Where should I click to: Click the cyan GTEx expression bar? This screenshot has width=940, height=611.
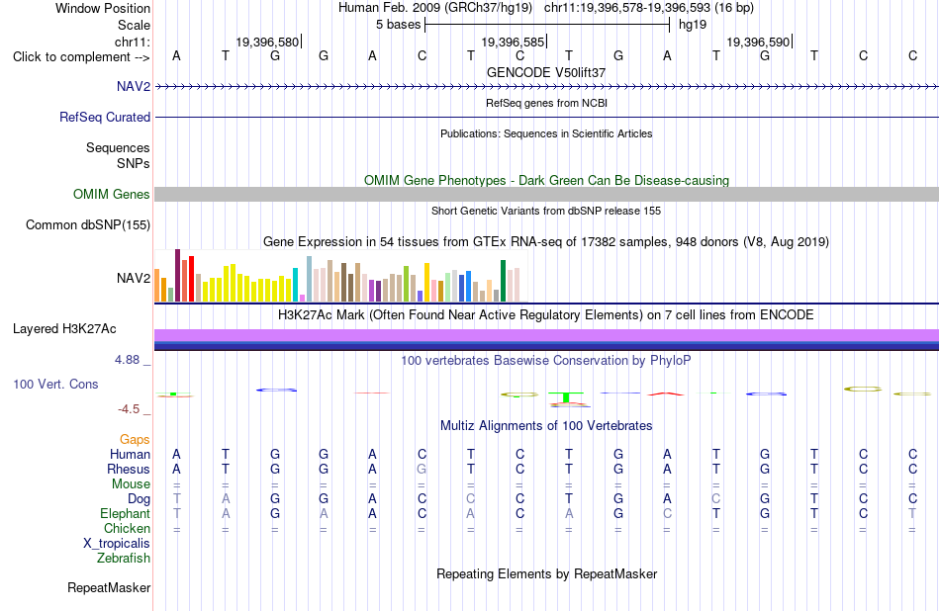pos(295,285)
